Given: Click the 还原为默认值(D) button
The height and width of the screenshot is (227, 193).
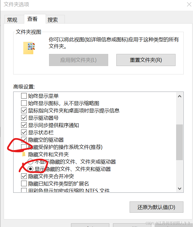Looking at the screenshot, I should tap(156, 207).
